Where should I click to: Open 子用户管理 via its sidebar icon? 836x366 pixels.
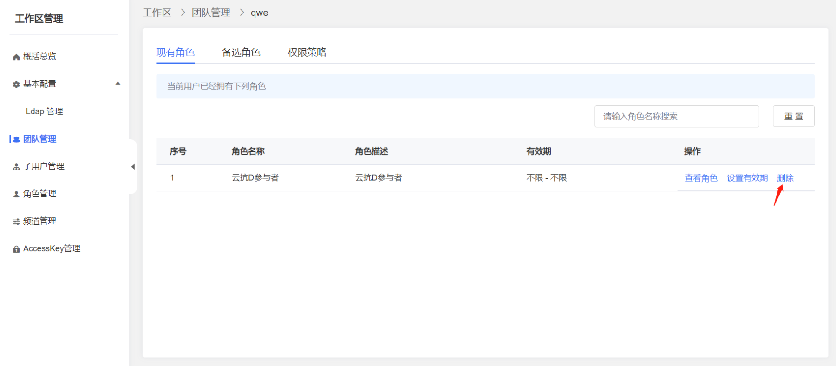click(x=16, y=167)
